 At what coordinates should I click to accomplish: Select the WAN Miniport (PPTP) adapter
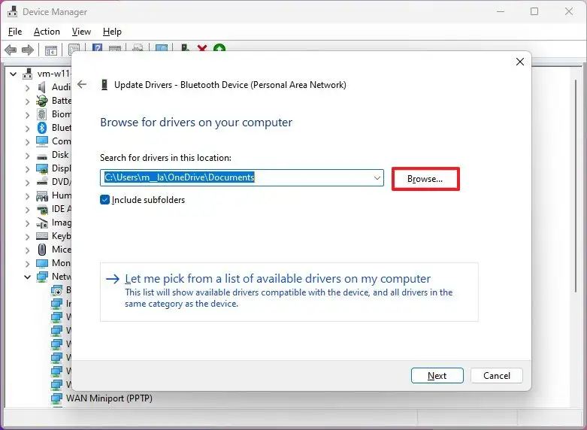pos(109,398)
